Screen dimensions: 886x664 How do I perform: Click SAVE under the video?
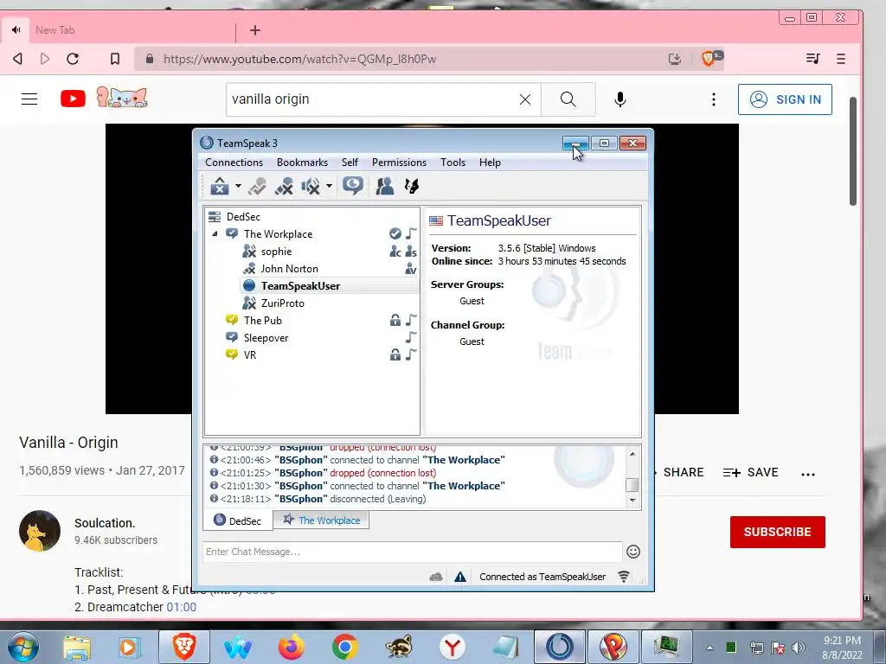point(750,473)
